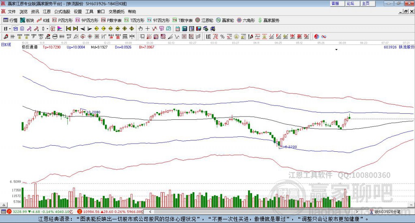The height and width of the screenshot is (223, 415).
Task: Click the 日K线 label at chart corner
Action: tap(6, 45)
